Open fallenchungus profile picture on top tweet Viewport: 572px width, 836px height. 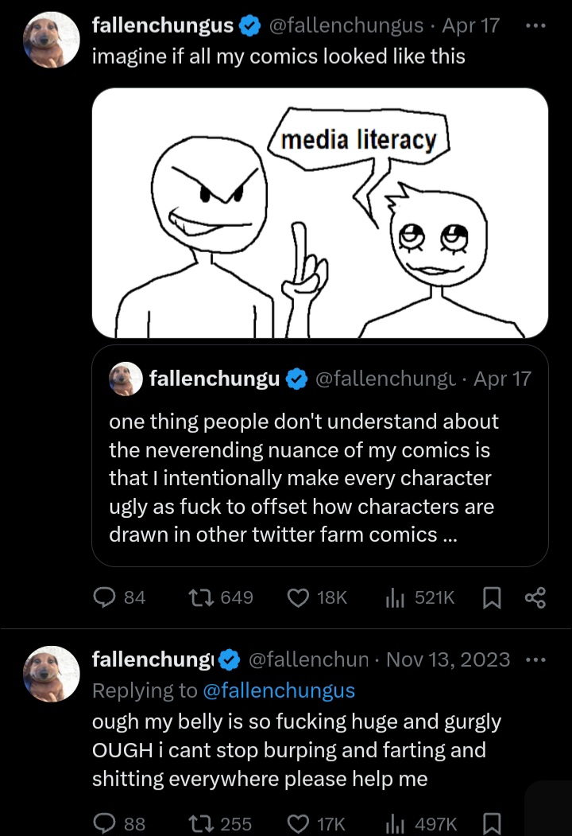click(52, 40)
